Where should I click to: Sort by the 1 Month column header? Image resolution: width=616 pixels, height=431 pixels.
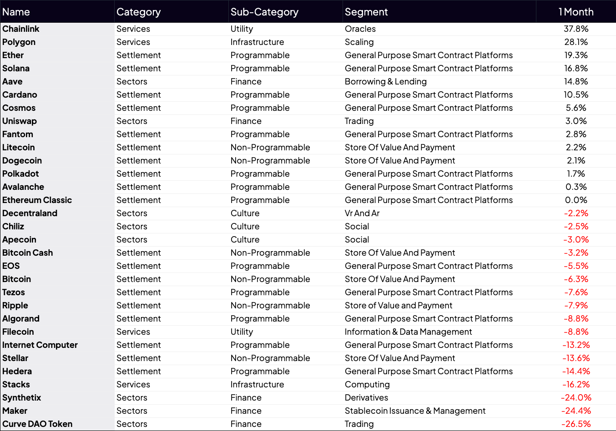click(576, 12)
